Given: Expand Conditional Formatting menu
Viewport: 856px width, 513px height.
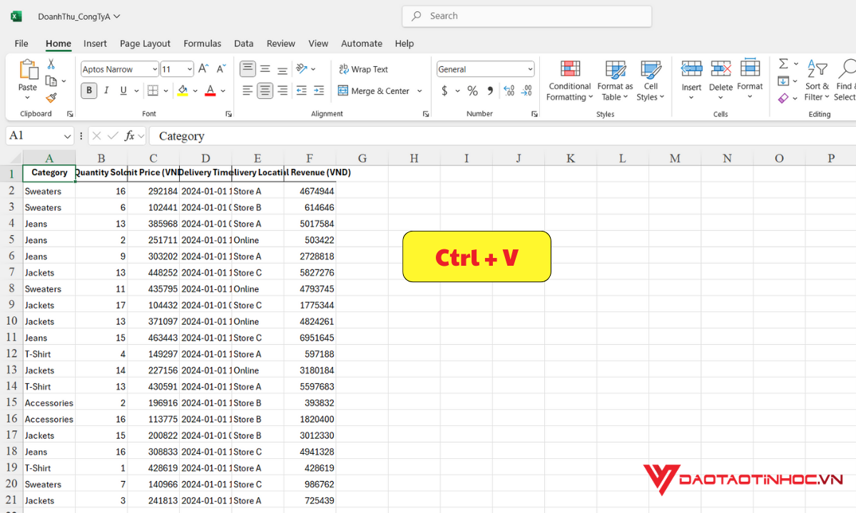Looking at the screenshot, I should click(570, 81).
